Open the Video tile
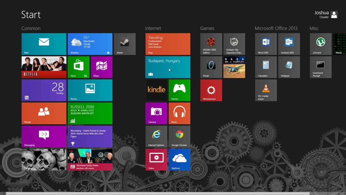Screen dimensions: 346x195 pos(156,160)
